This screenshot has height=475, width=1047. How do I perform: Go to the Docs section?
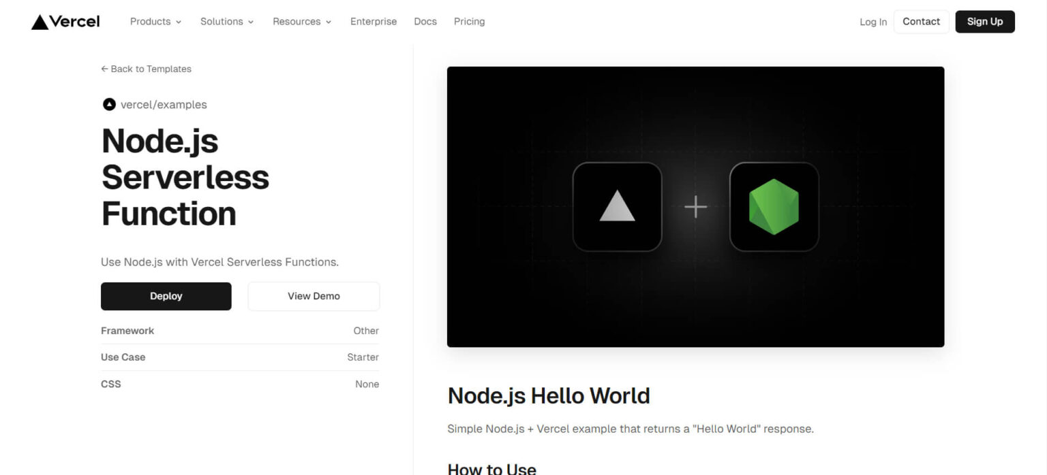(x=425, y=21)
